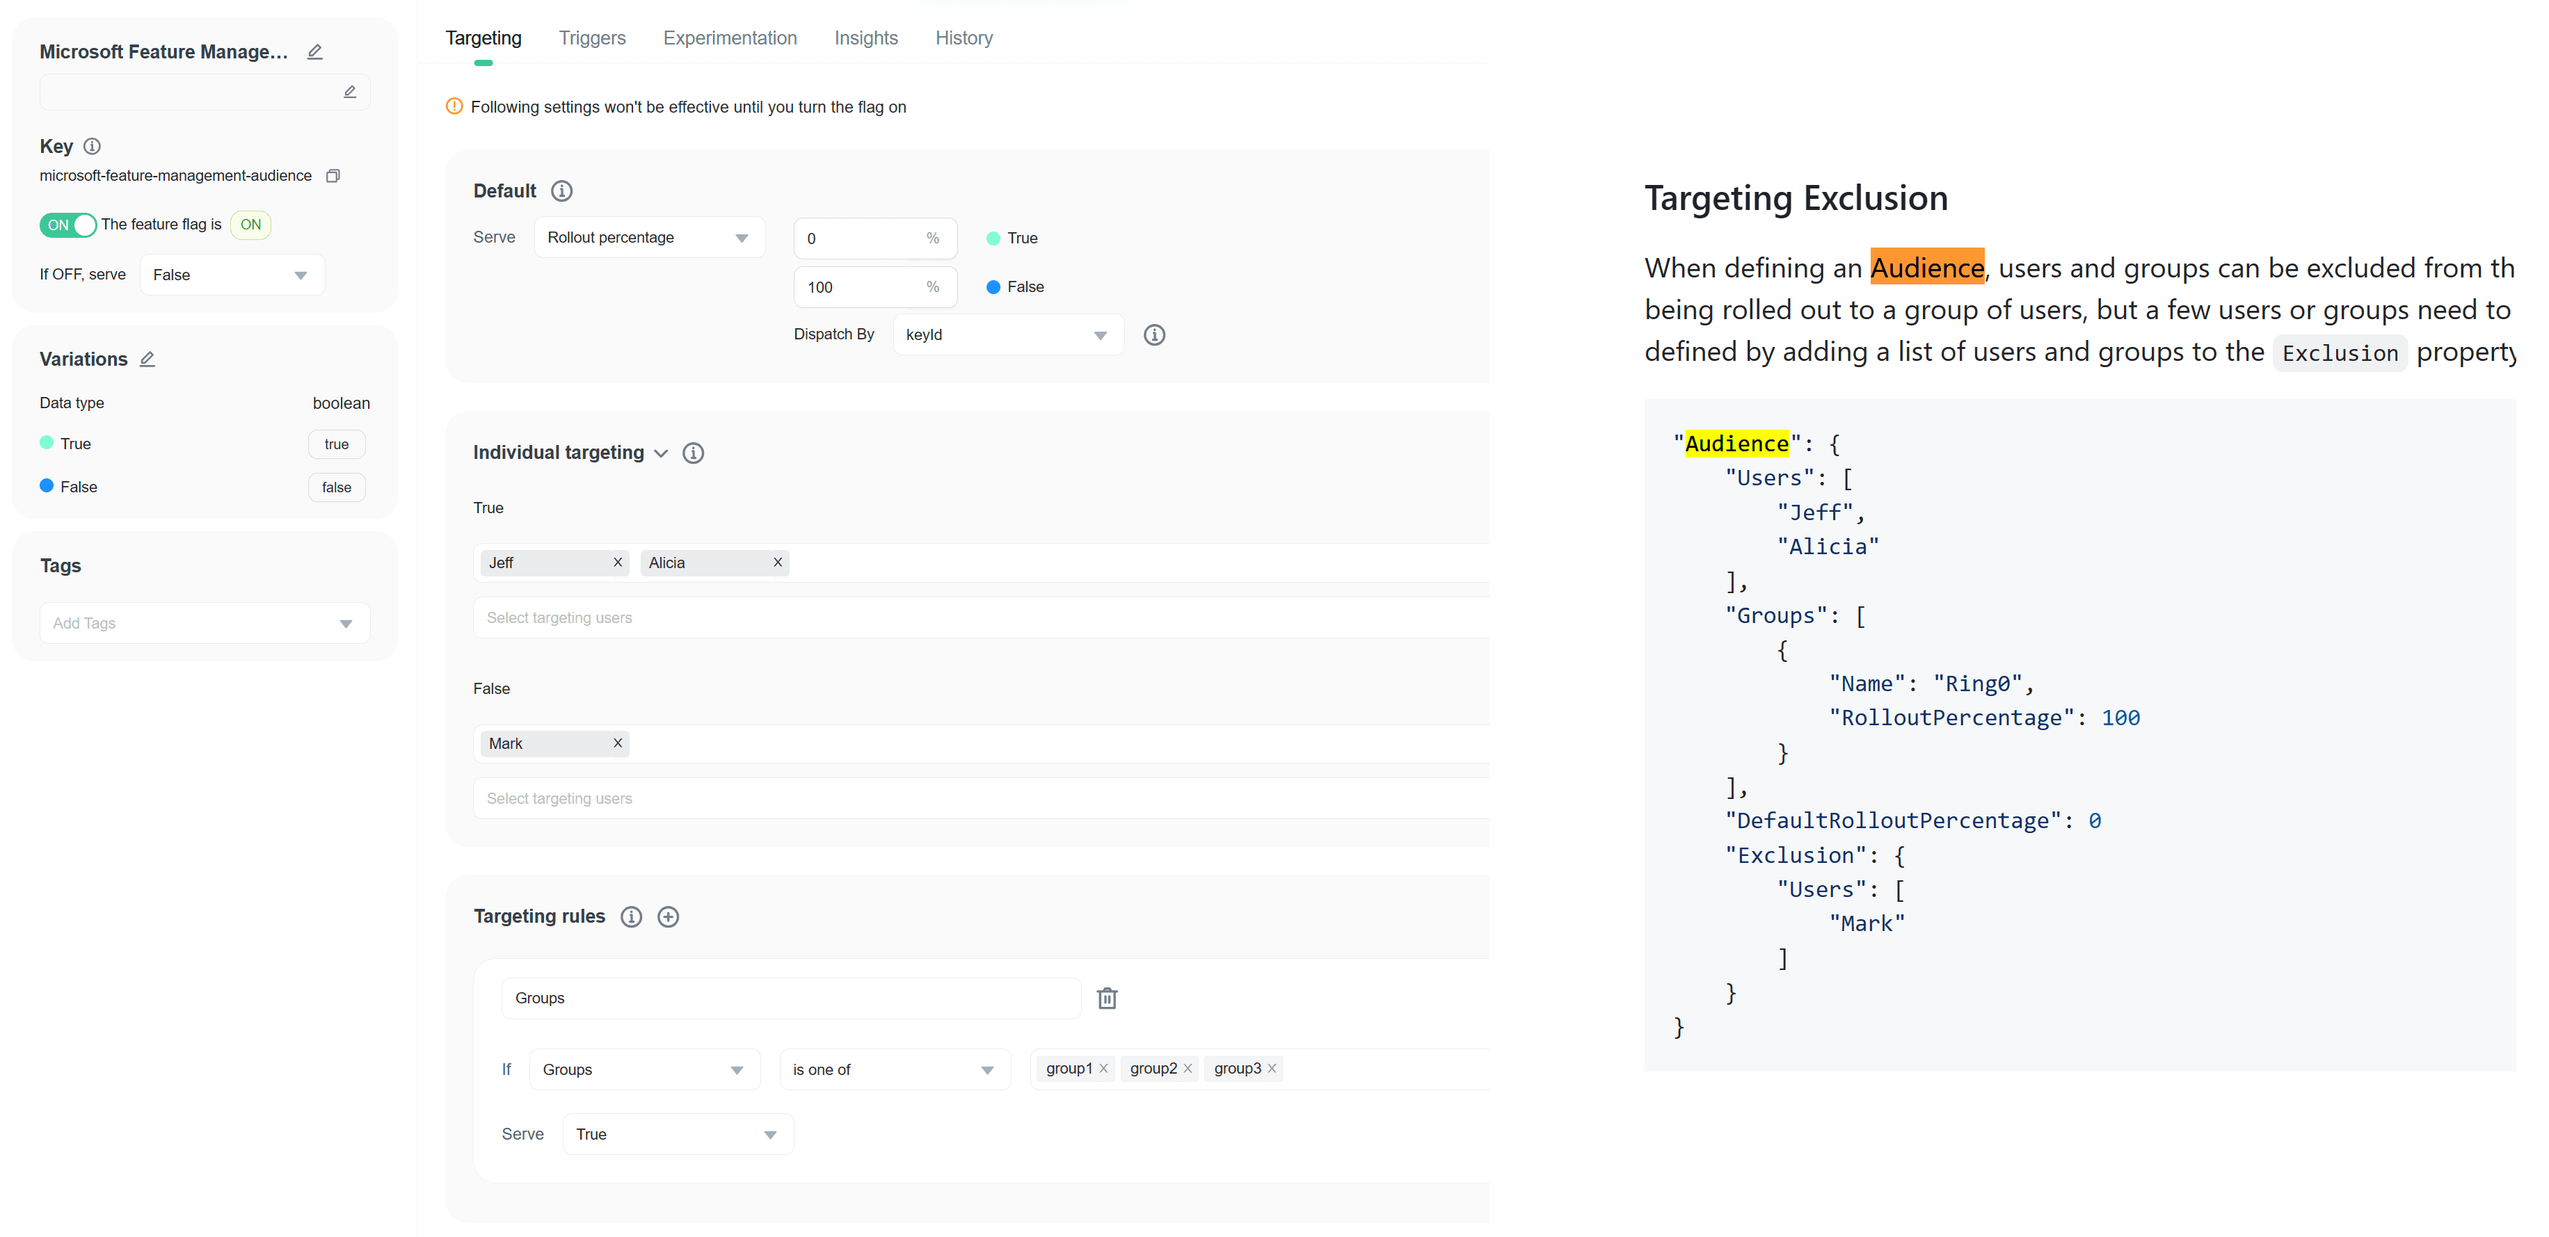Image resolution: width=2549 pixels, height=1237 pixels.
Task: Open the Rollout percentage serve dropdown
Action: point(648,237)
